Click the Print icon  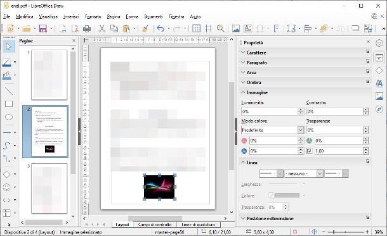87,28
